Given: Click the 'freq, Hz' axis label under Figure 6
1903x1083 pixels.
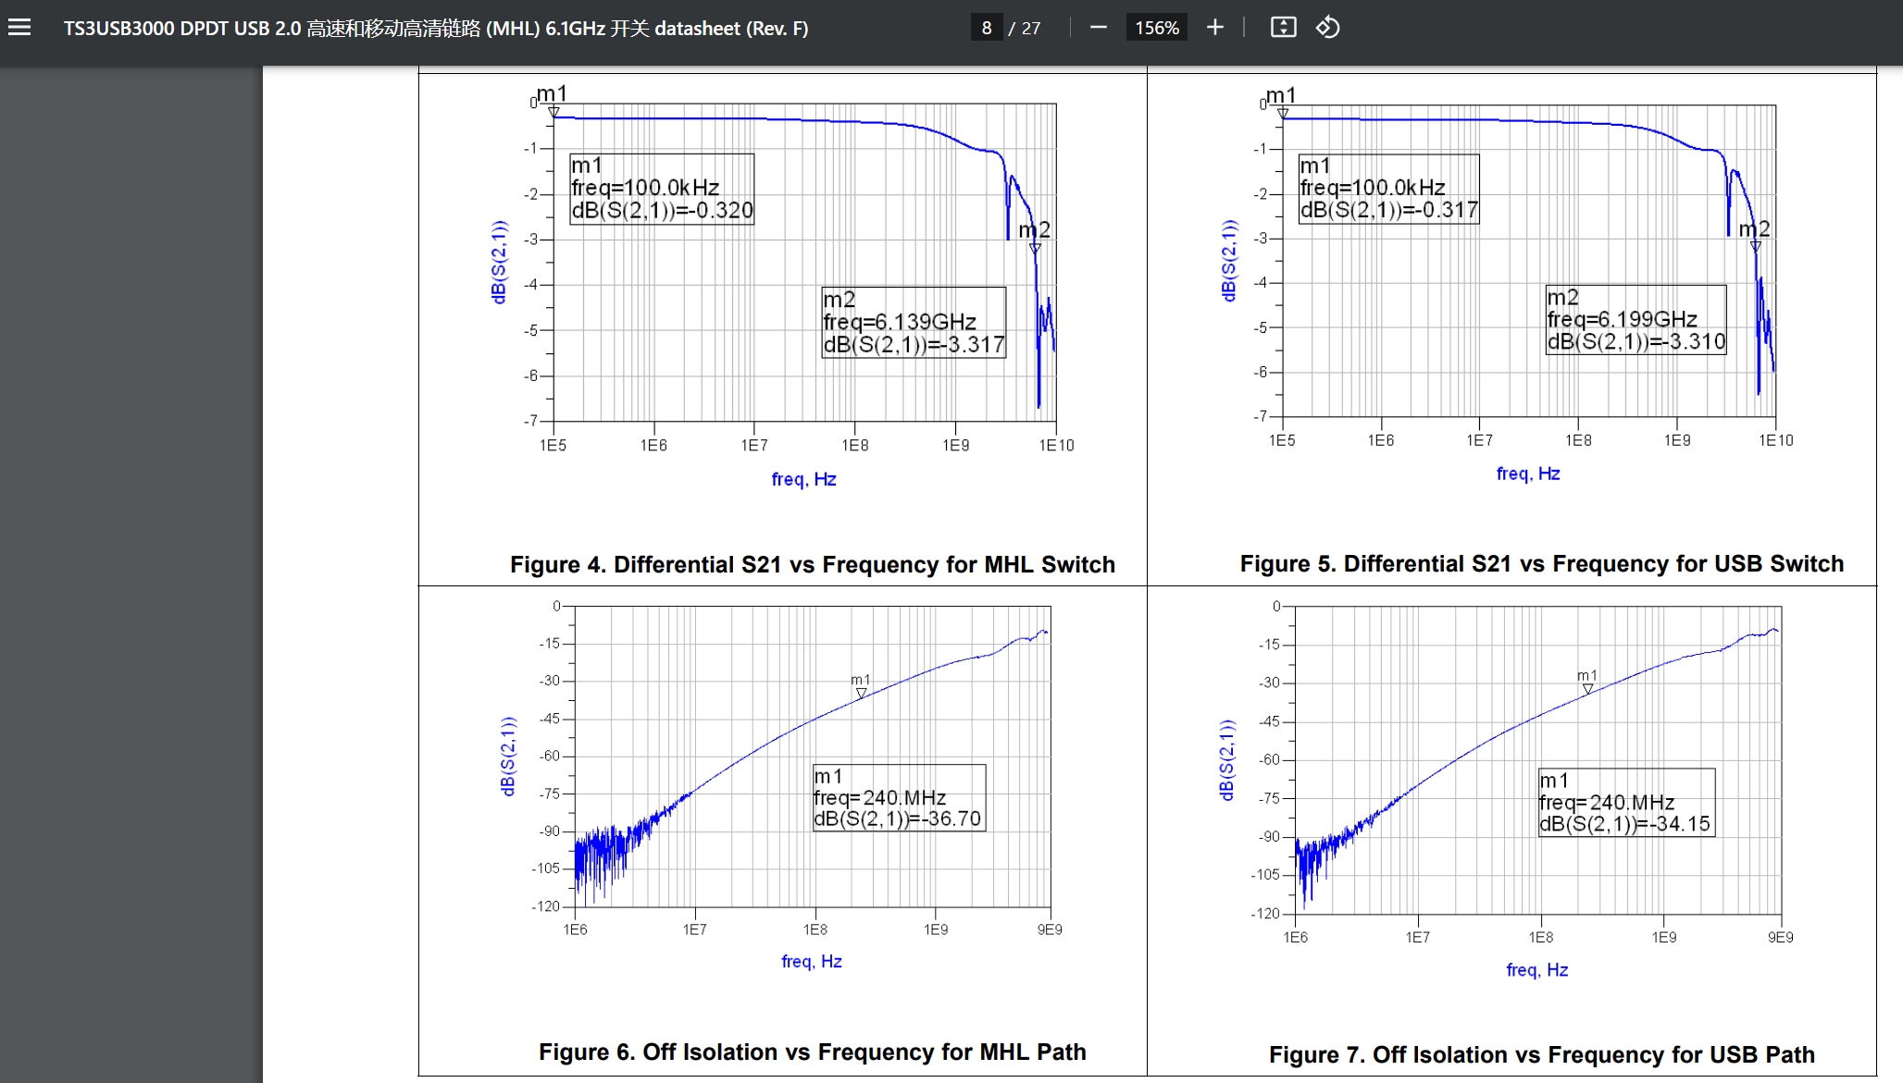Looking at the screenshot, I should click(812, 962).
